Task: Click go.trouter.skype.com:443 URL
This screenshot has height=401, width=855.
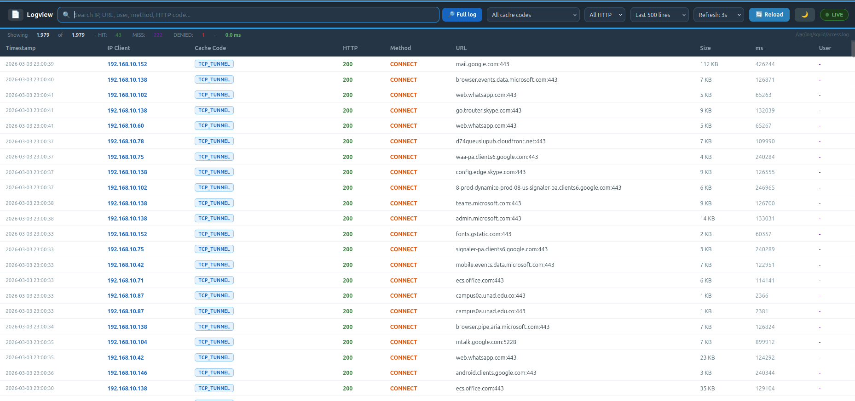Action: pos(488,111)
